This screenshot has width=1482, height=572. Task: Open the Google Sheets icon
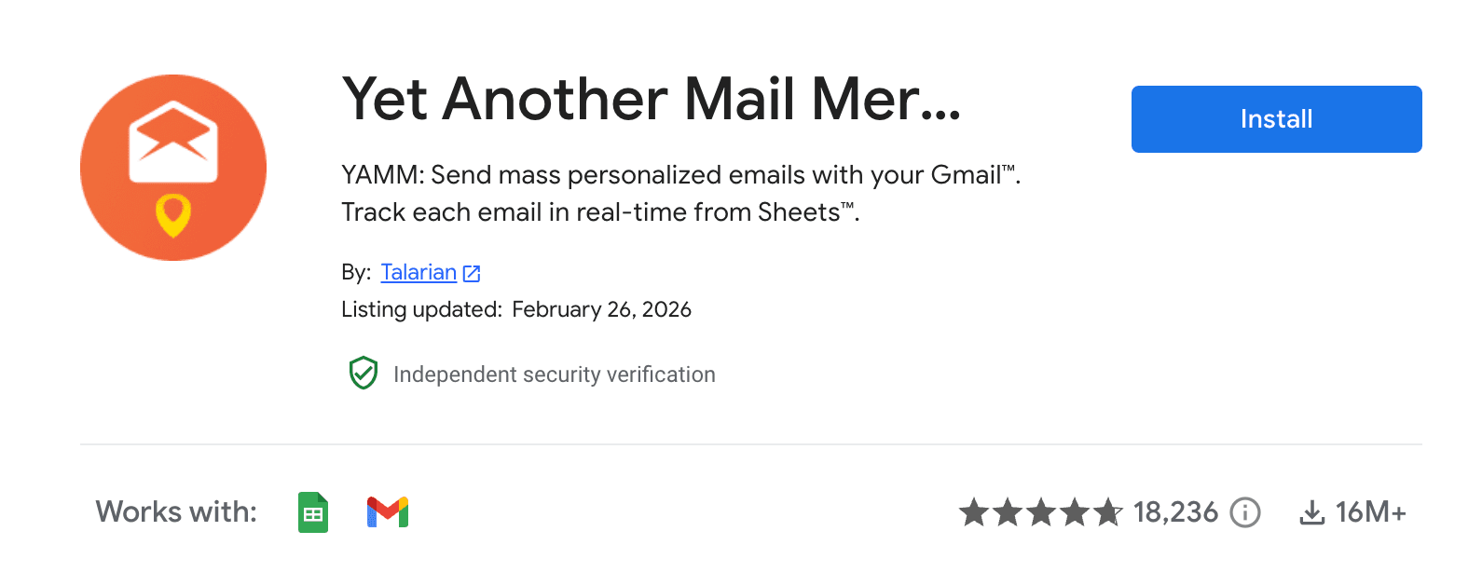pyautogui.click(x=313, y=512)
